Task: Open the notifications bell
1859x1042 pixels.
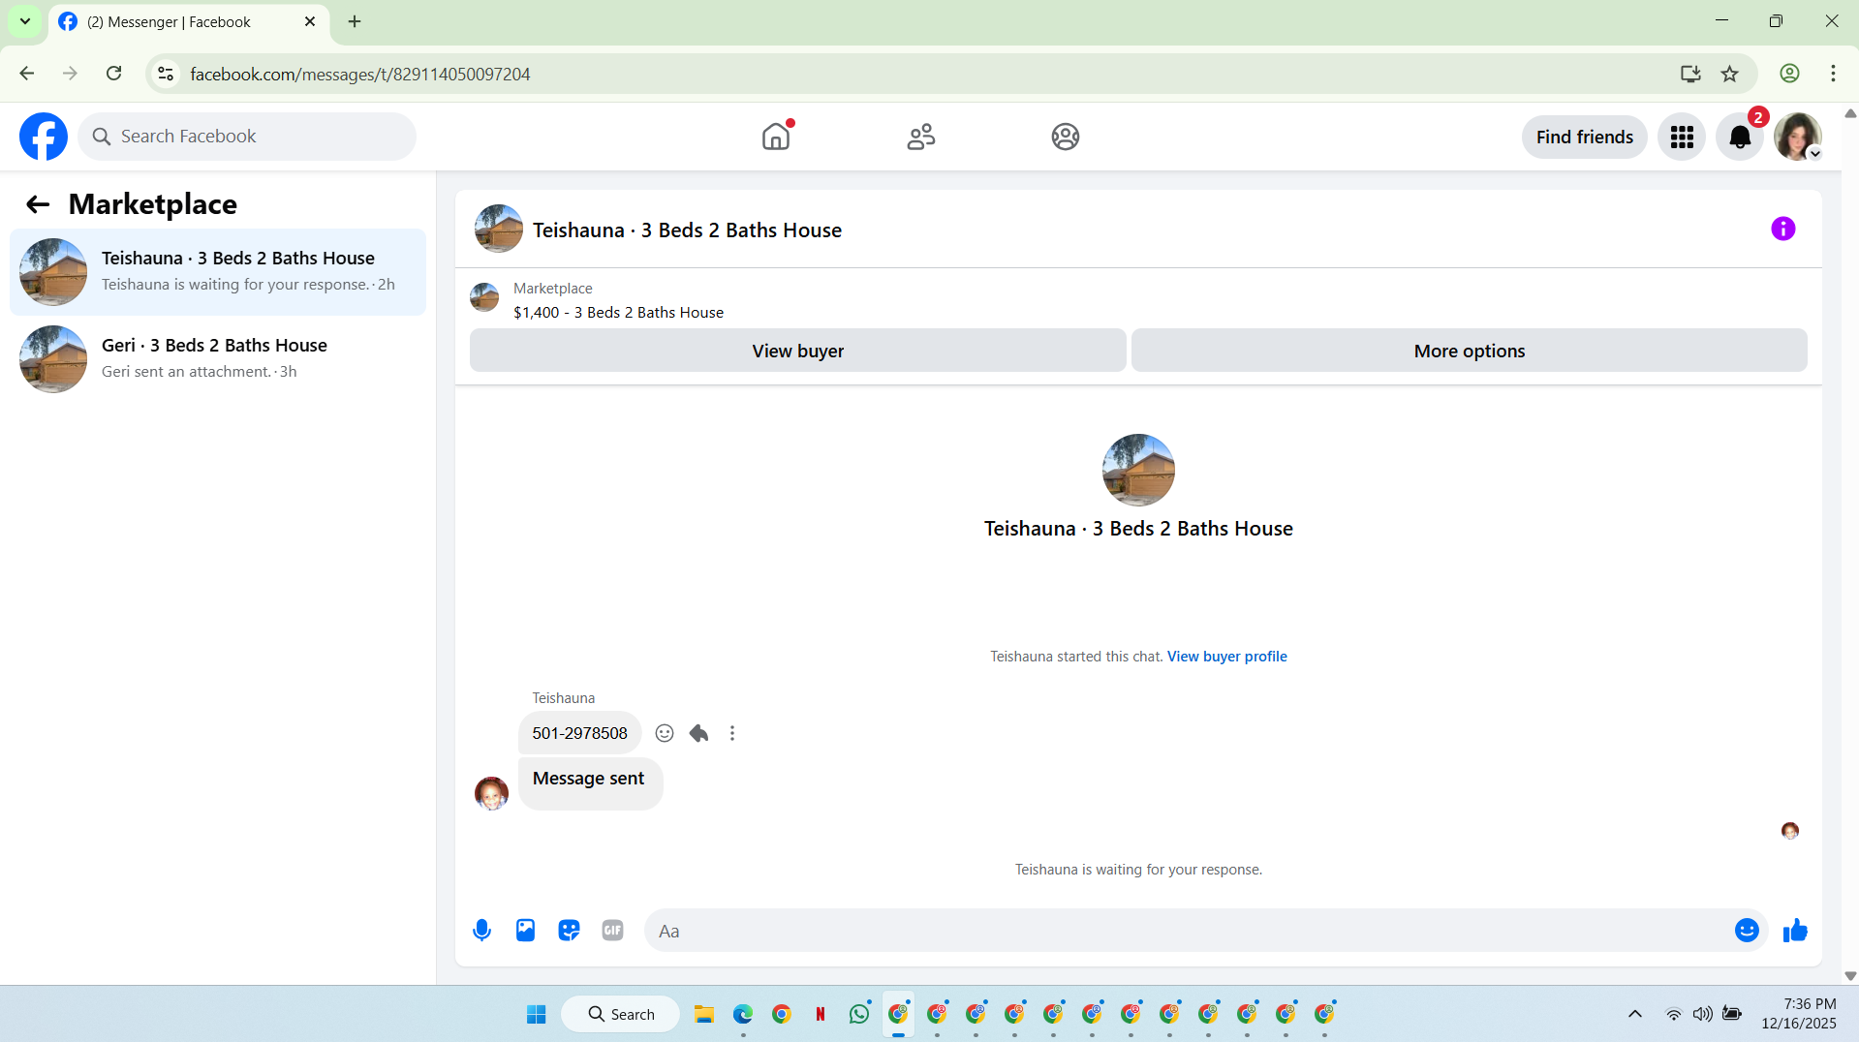Action: click(x=1740, y=137)
